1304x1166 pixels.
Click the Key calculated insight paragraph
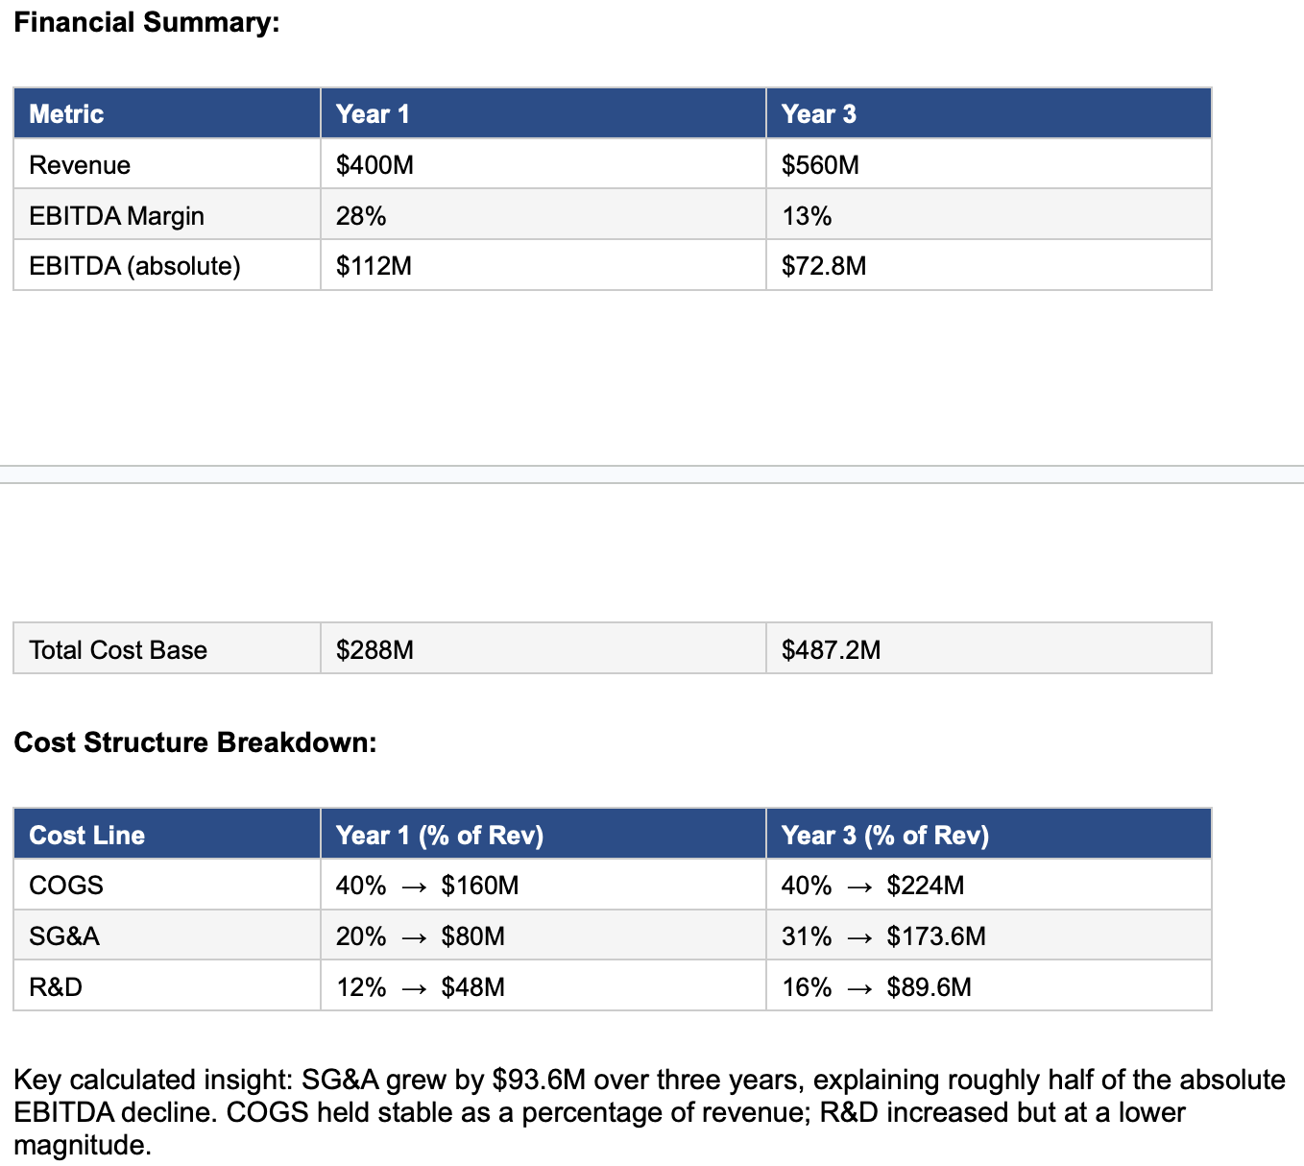[649, 1112]
